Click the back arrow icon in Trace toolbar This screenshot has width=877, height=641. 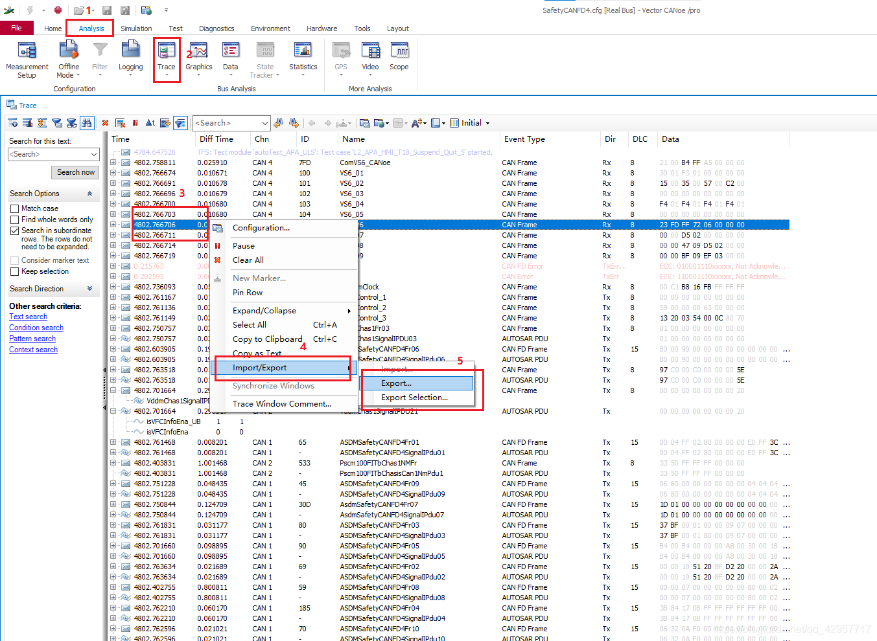[312, 122]
